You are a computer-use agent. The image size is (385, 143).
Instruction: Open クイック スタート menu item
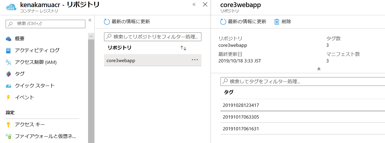point(35,86)
